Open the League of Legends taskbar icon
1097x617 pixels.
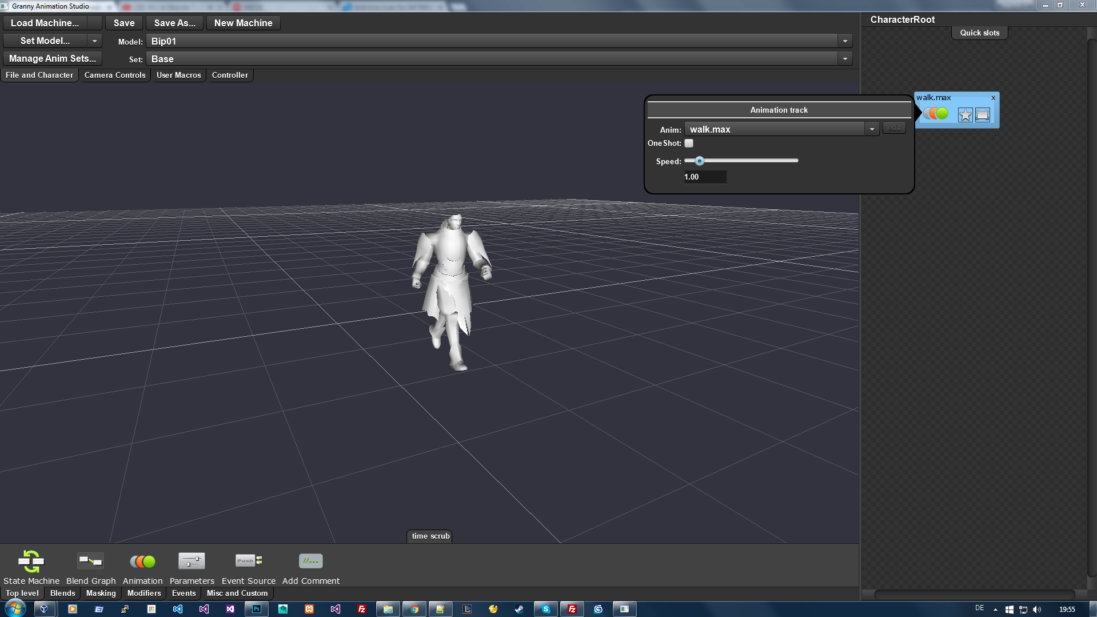(467, 609)
